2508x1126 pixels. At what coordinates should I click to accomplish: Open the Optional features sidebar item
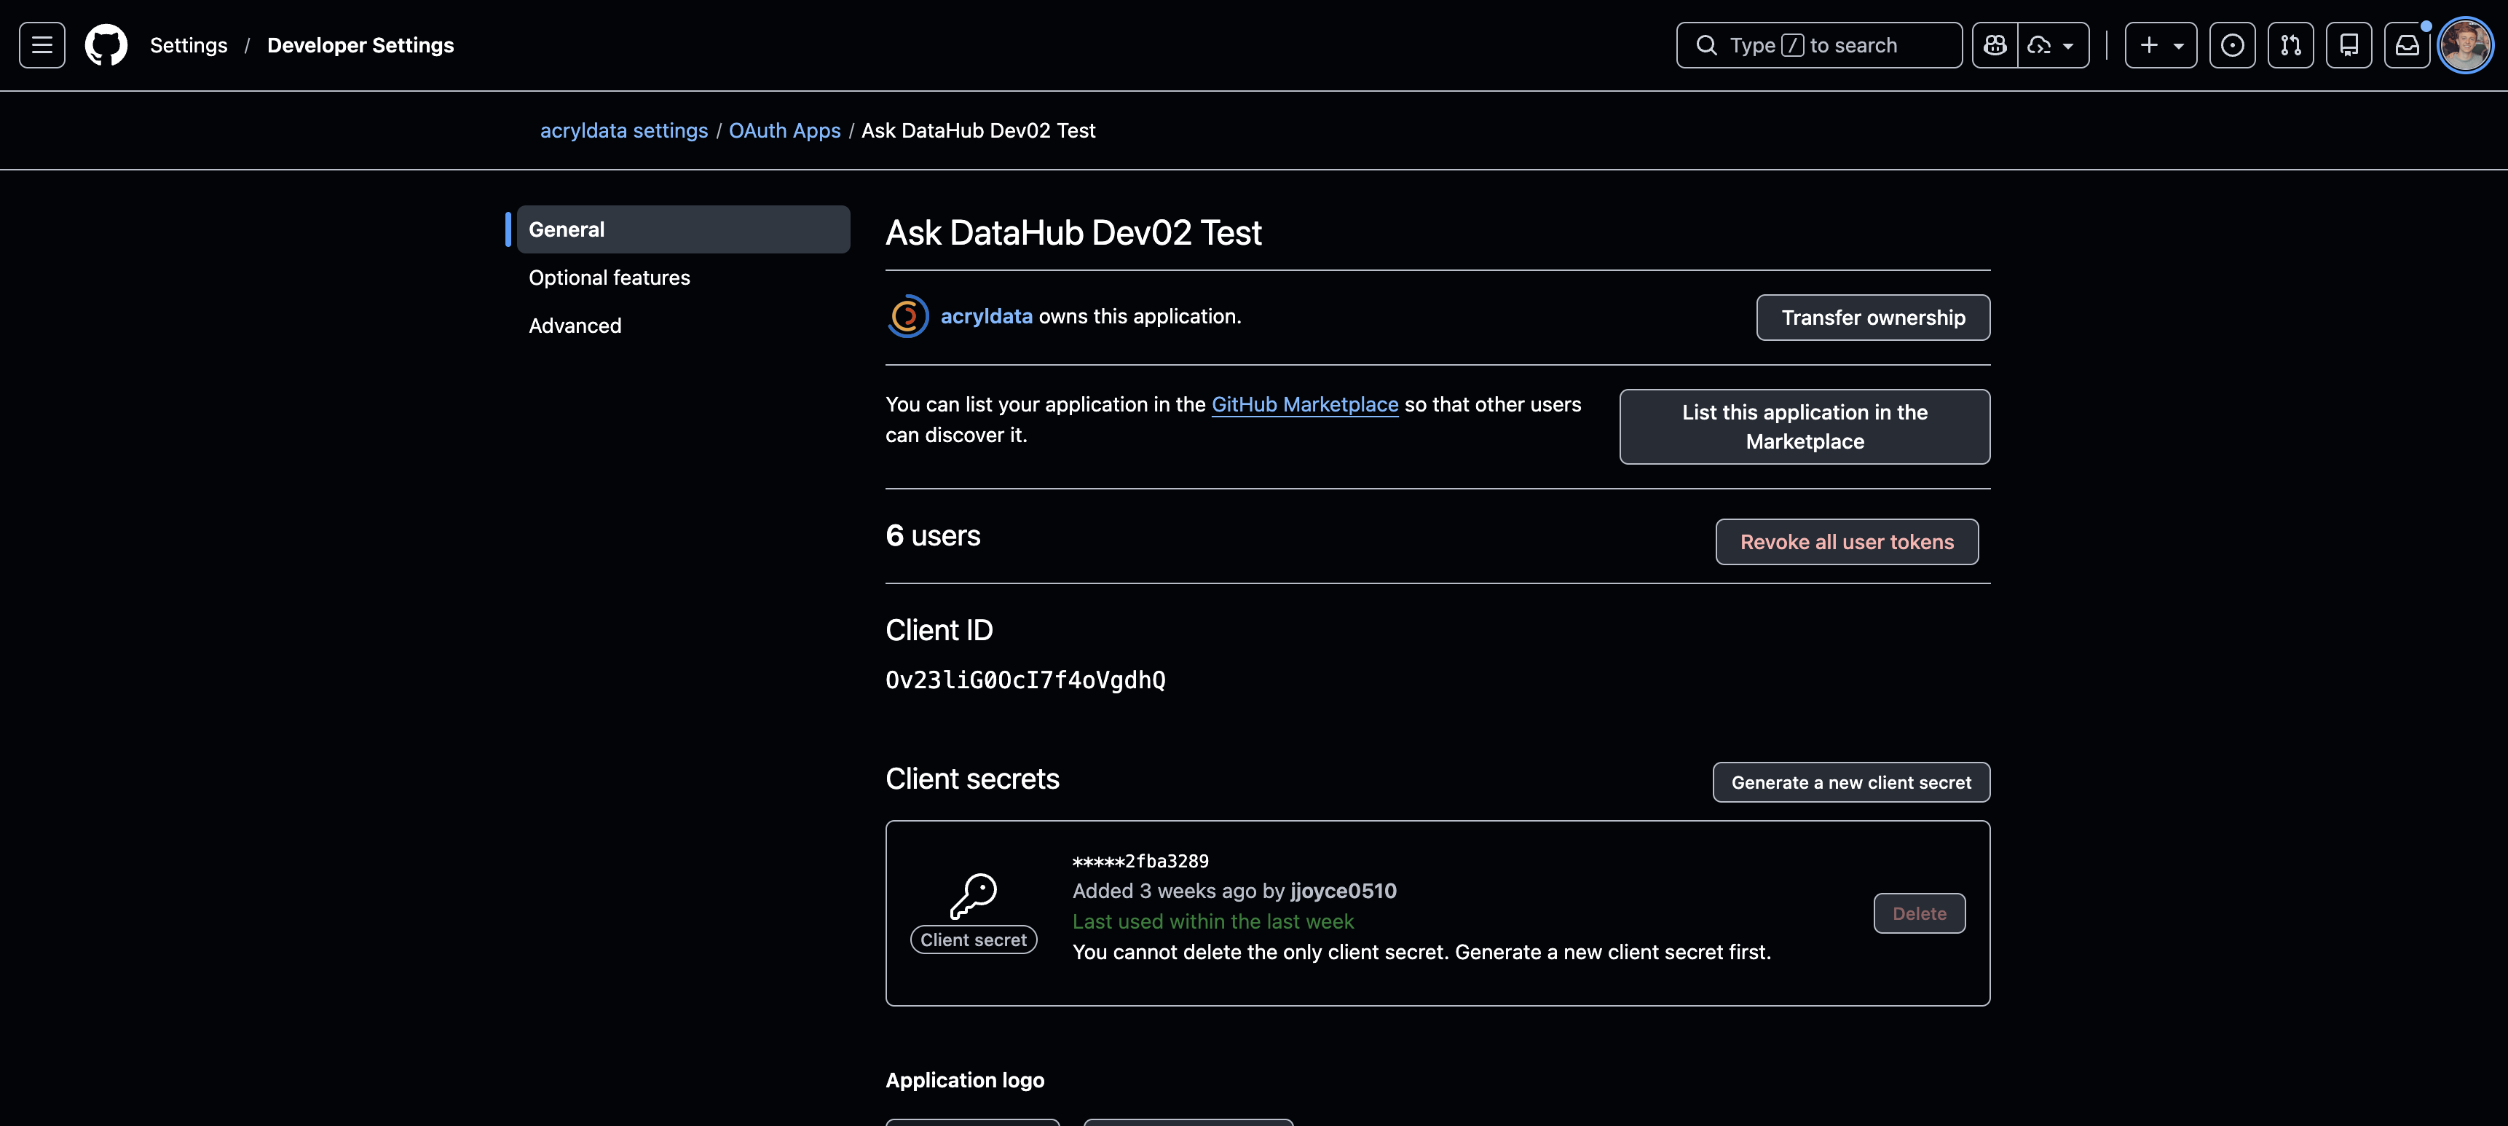[609, 277]
